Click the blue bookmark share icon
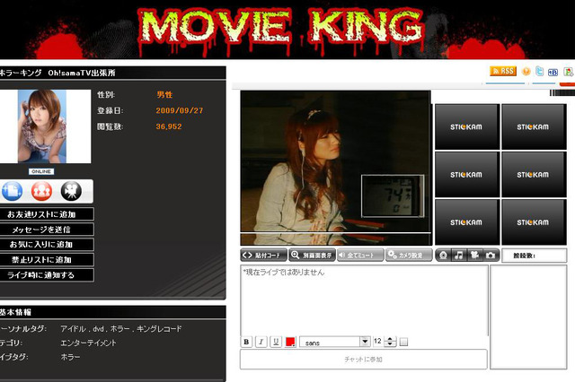This screenshot has width=575, height=382. click(553, 72)
